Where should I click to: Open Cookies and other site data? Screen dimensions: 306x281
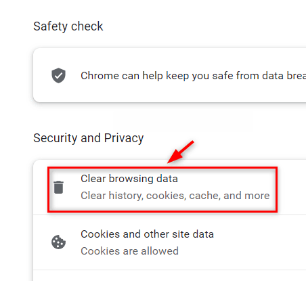click(169, 242)
